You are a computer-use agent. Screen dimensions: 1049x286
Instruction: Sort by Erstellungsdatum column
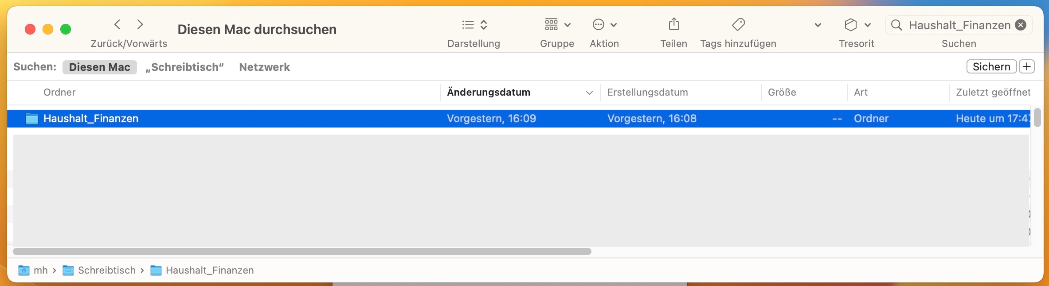click(x=647, y=93)
